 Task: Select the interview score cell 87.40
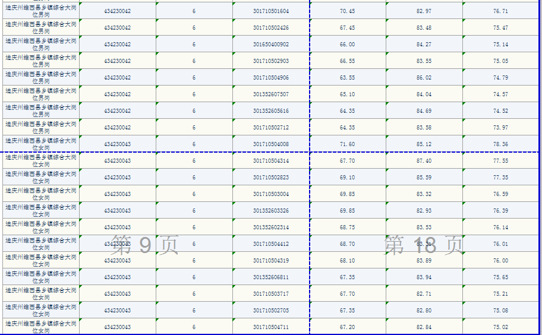424,161
